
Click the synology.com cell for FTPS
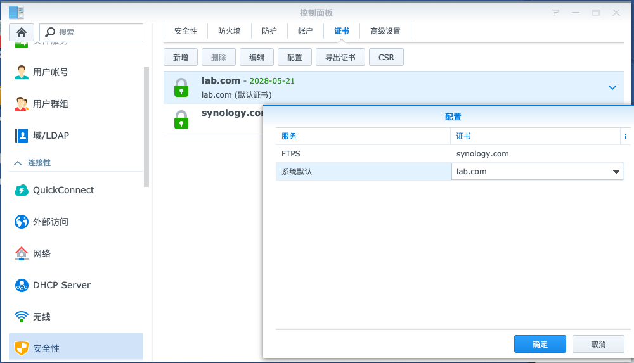tap(482, 153)
